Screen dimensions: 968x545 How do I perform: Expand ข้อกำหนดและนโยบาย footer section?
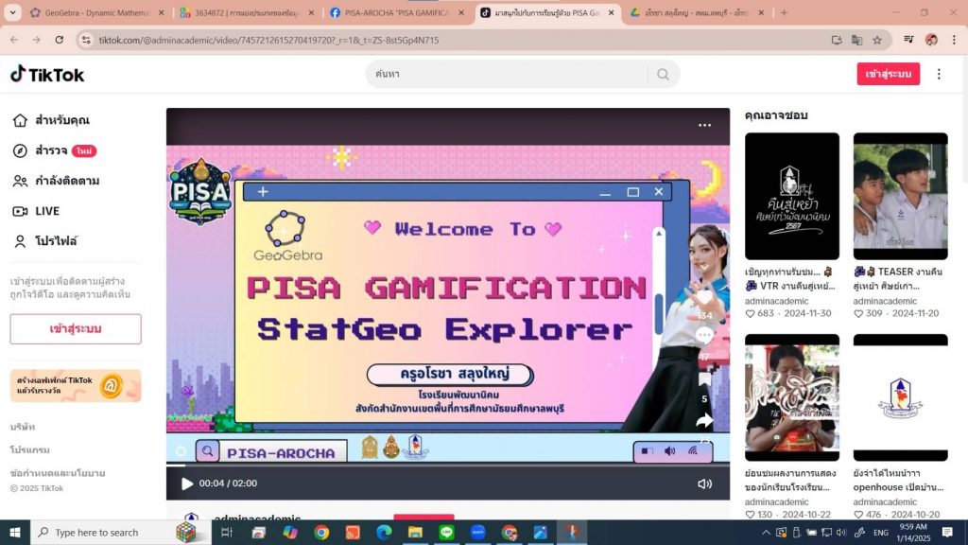pyautogui.click(x=58, y=473)
